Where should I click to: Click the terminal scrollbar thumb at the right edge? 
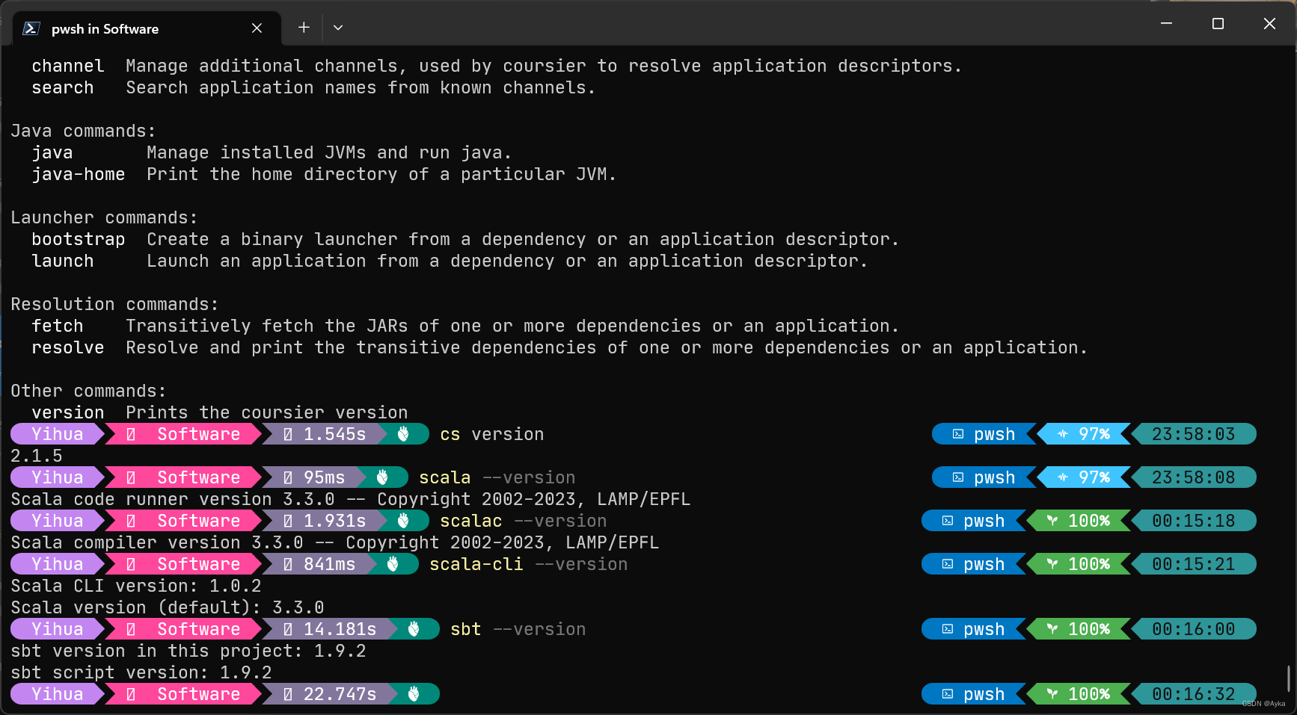click(1289, 678)
